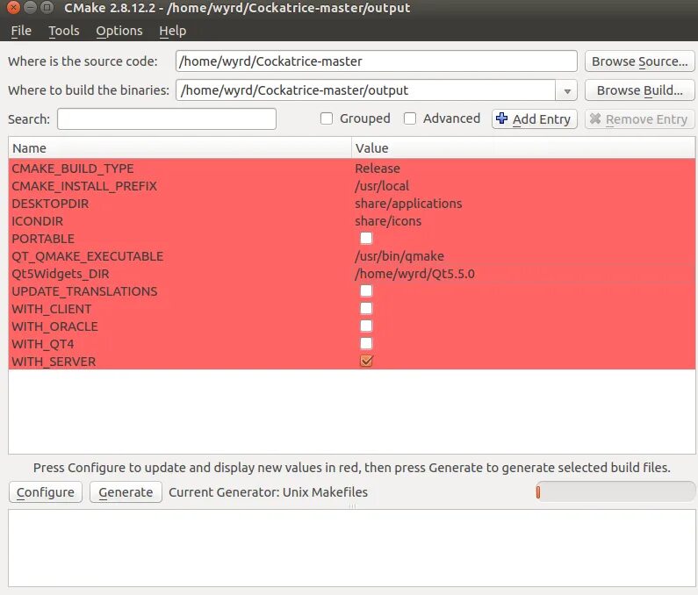Select the PORTABLE entry name
698x595 pixels.
[x=43, y=239]
